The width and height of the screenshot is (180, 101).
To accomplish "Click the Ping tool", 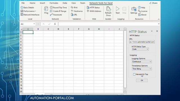I will [46, 10].
